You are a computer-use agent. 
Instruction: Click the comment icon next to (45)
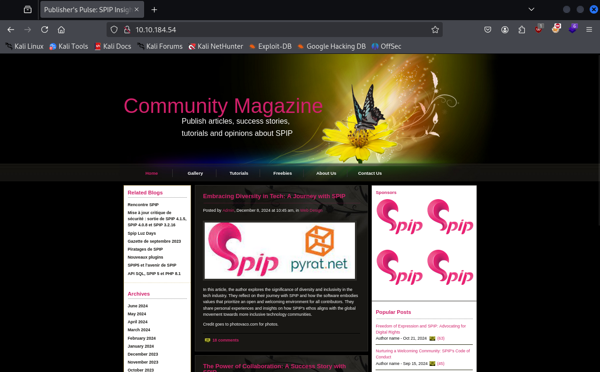432,364
